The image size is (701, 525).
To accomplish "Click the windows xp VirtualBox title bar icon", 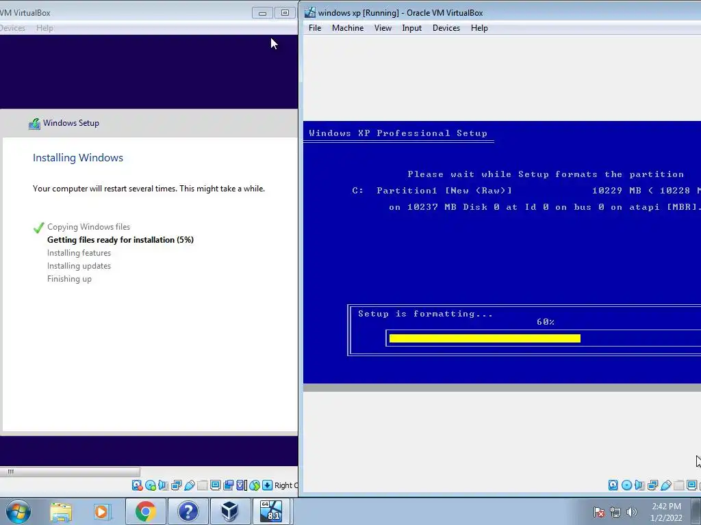I will (310, 12).
